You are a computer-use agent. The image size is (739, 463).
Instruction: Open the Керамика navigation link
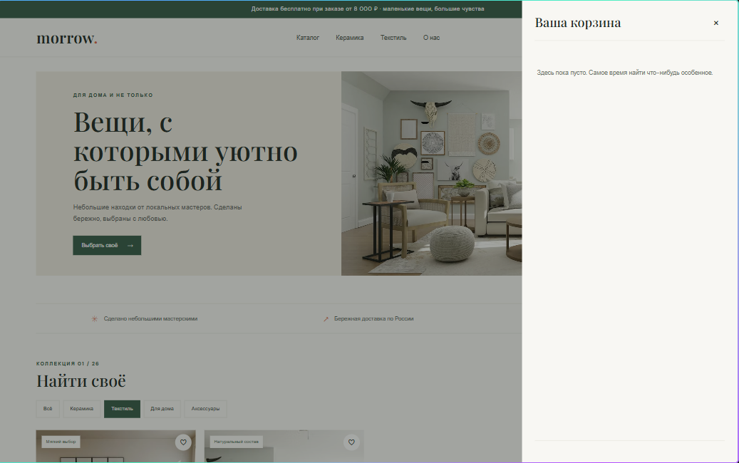tap(350, 38)
